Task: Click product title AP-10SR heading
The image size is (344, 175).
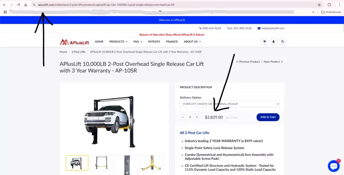Action: [x=131, y=67]
